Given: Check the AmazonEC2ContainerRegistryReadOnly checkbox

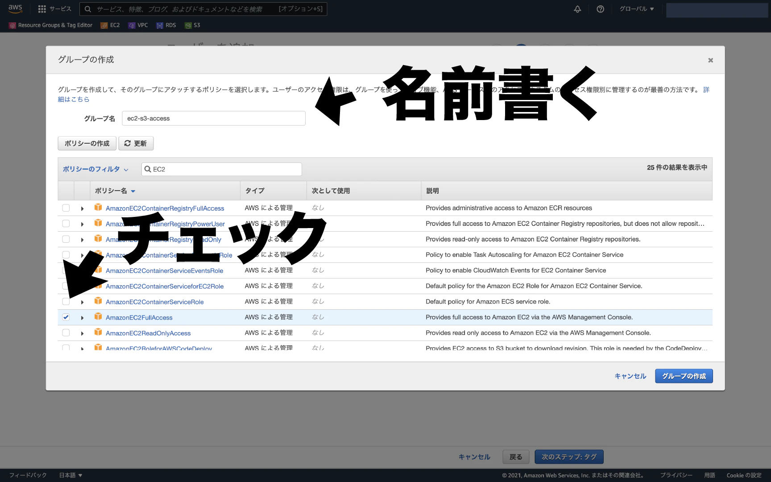Looking at the screenshot, I should point(66,239).
